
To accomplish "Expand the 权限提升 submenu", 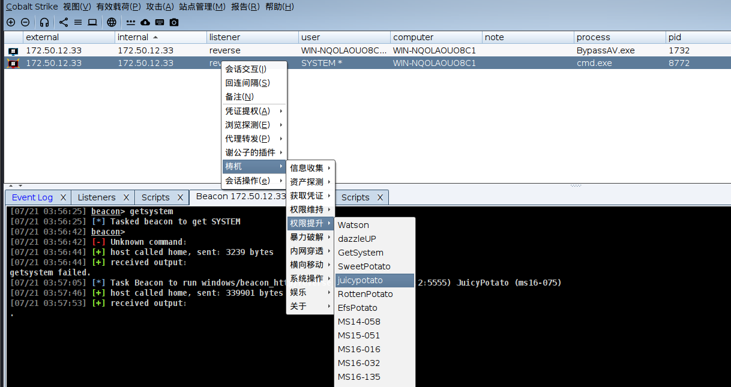I will (x=310, y=223).
